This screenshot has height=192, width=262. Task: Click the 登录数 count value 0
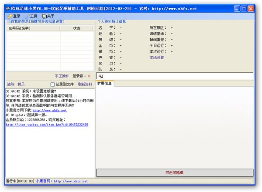89,76
